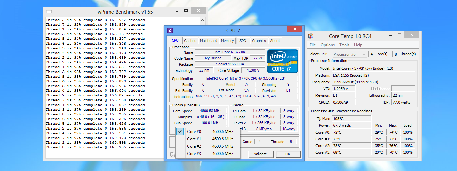The width and height of the screenshot is (457, 171).
Task: Choose Core #2 in CPU-Z clock popup
Action: (x=208, y=146)
